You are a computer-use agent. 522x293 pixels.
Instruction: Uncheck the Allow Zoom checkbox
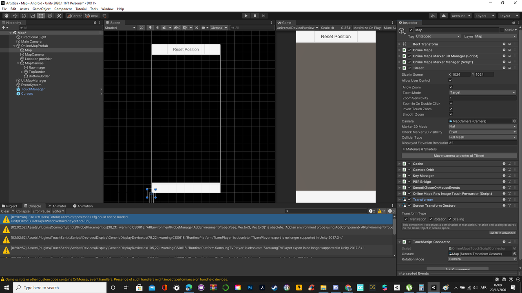(x=451, y=87)
